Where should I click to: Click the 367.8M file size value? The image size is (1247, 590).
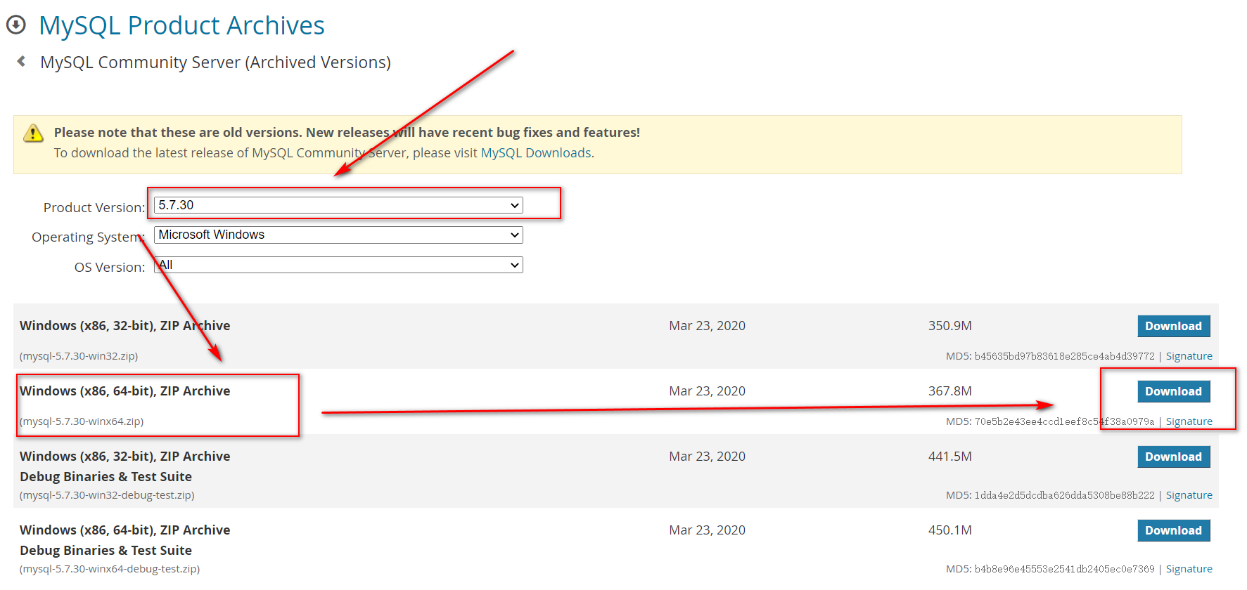click(x=950, y=391)
